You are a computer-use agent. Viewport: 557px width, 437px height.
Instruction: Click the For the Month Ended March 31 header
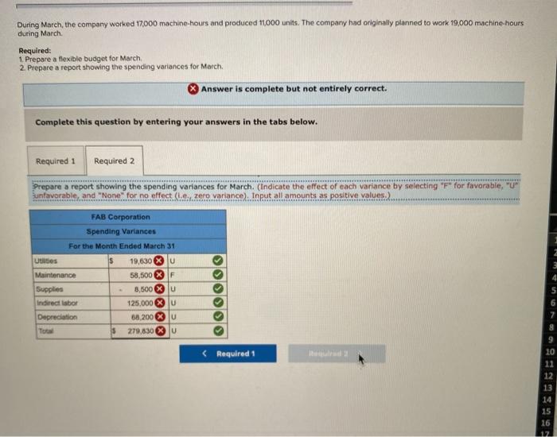click(x=122, y=246)
